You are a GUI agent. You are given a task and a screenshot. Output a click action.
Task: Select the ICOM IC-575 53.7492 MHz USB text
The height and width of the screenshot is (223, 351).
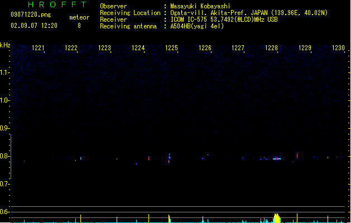(224, 20)
